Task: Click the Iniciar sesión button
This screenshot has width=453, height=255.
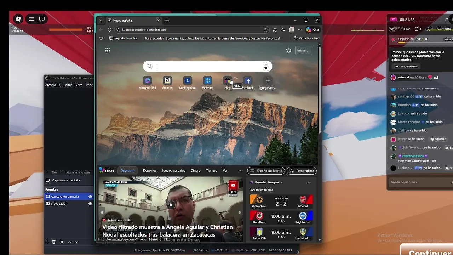Action: tap(303, 50)
